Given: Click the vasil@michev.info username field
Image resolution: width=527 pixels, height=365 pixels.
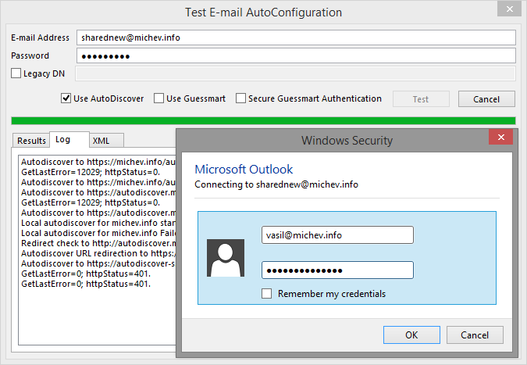Looking at the screenshot, I should tap(337, 235).
